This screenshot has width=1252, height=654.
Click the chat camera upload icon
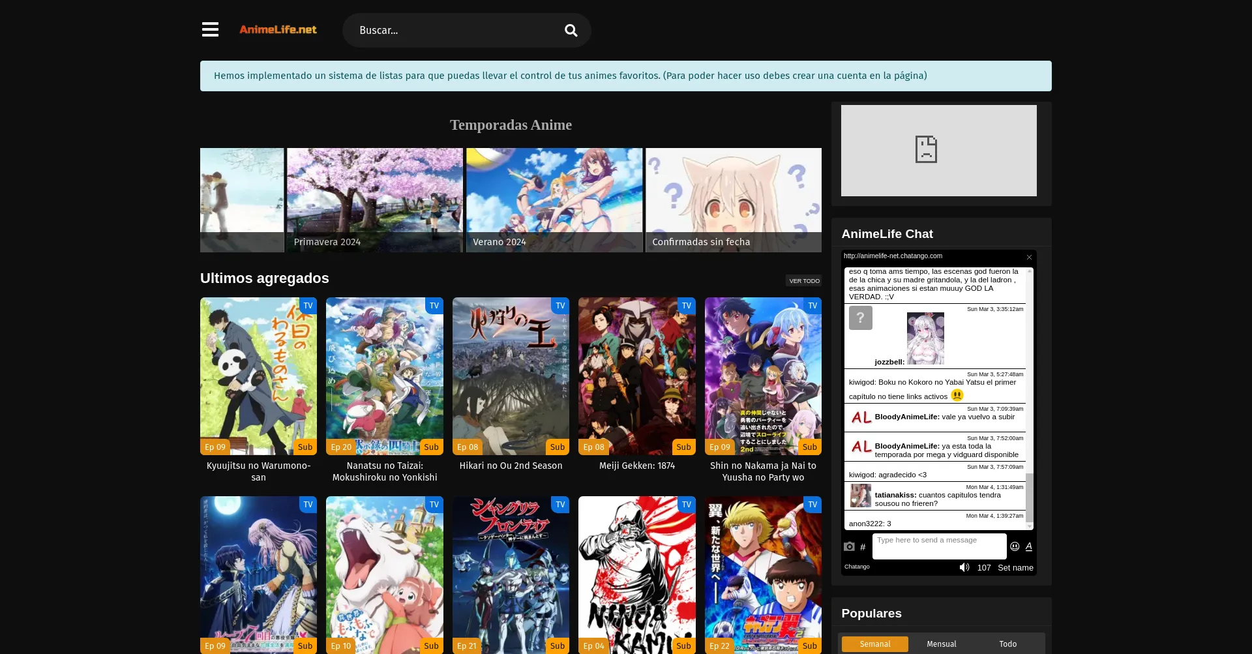click(x=849, y=546)
